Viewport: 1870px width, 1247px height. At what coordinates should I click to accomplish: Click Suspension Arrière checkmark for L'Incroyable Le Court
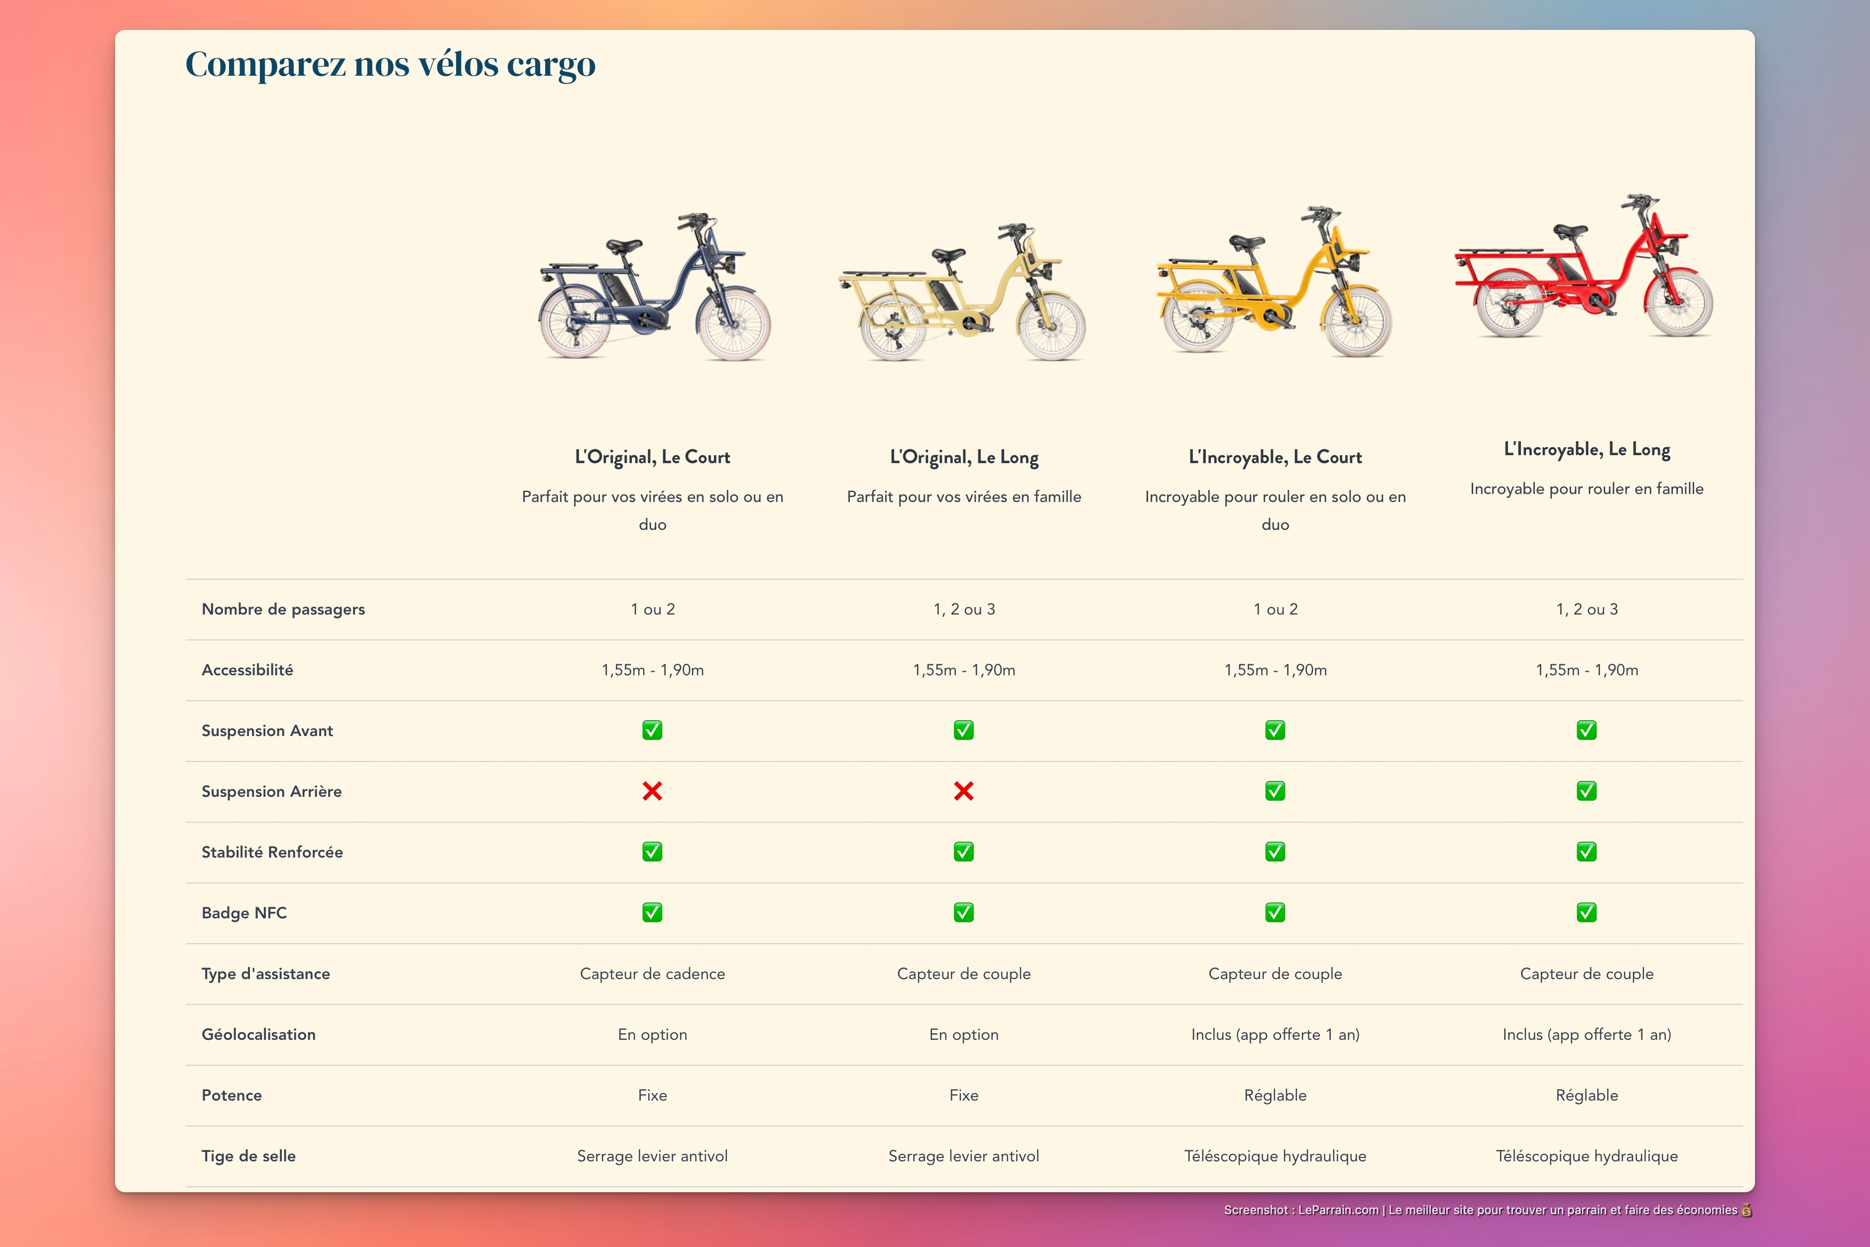click(1275, 791)
